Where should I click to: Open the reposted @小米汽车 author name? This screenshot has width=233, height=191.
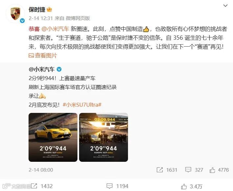coord(42,70)
